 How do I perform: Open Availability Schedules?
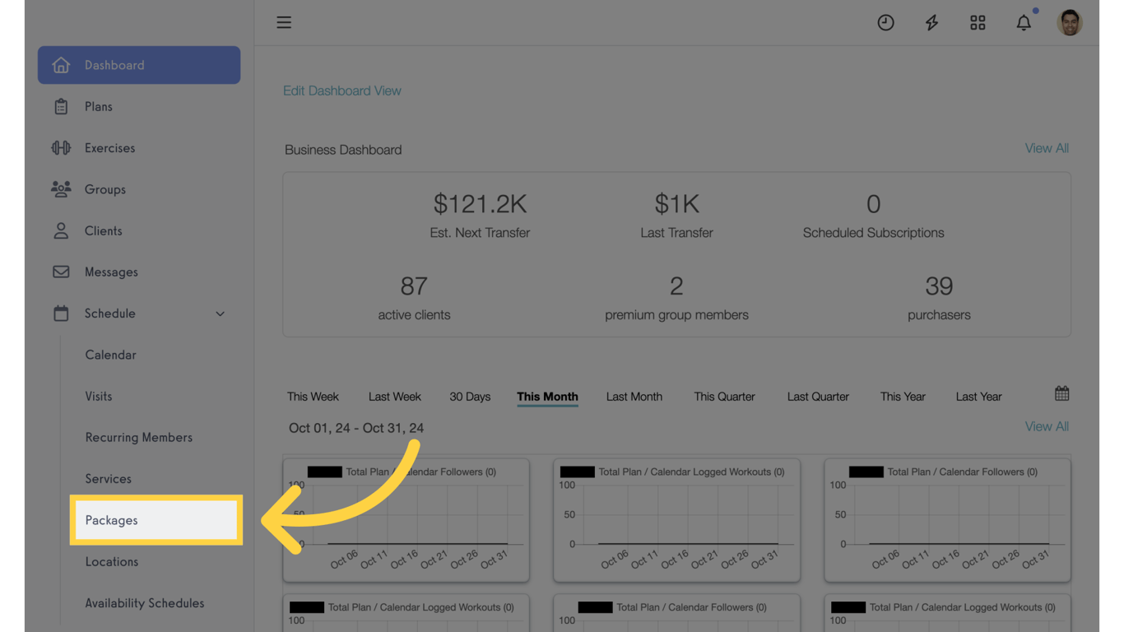pyautogui.click(x=144, y=602)
